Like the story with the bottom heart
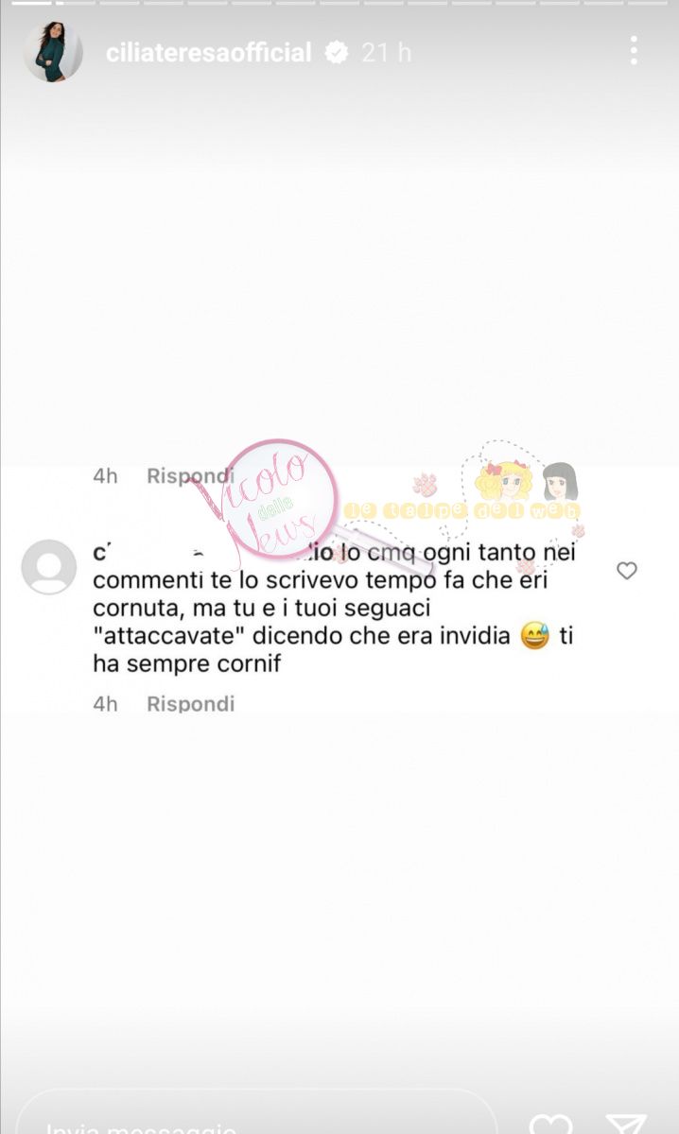The height and width of the screenshot is (1134, 679). point(550,1124)
